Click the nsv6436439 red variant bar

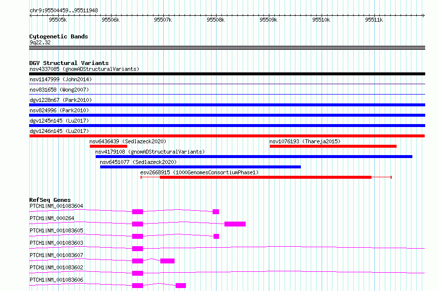pyautogui.click(x=109, y=146)
